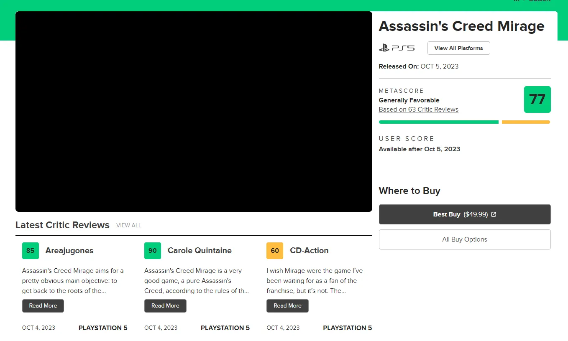Click PLAYSTATION 5 under the CD-Action review

tap(347, 328)
